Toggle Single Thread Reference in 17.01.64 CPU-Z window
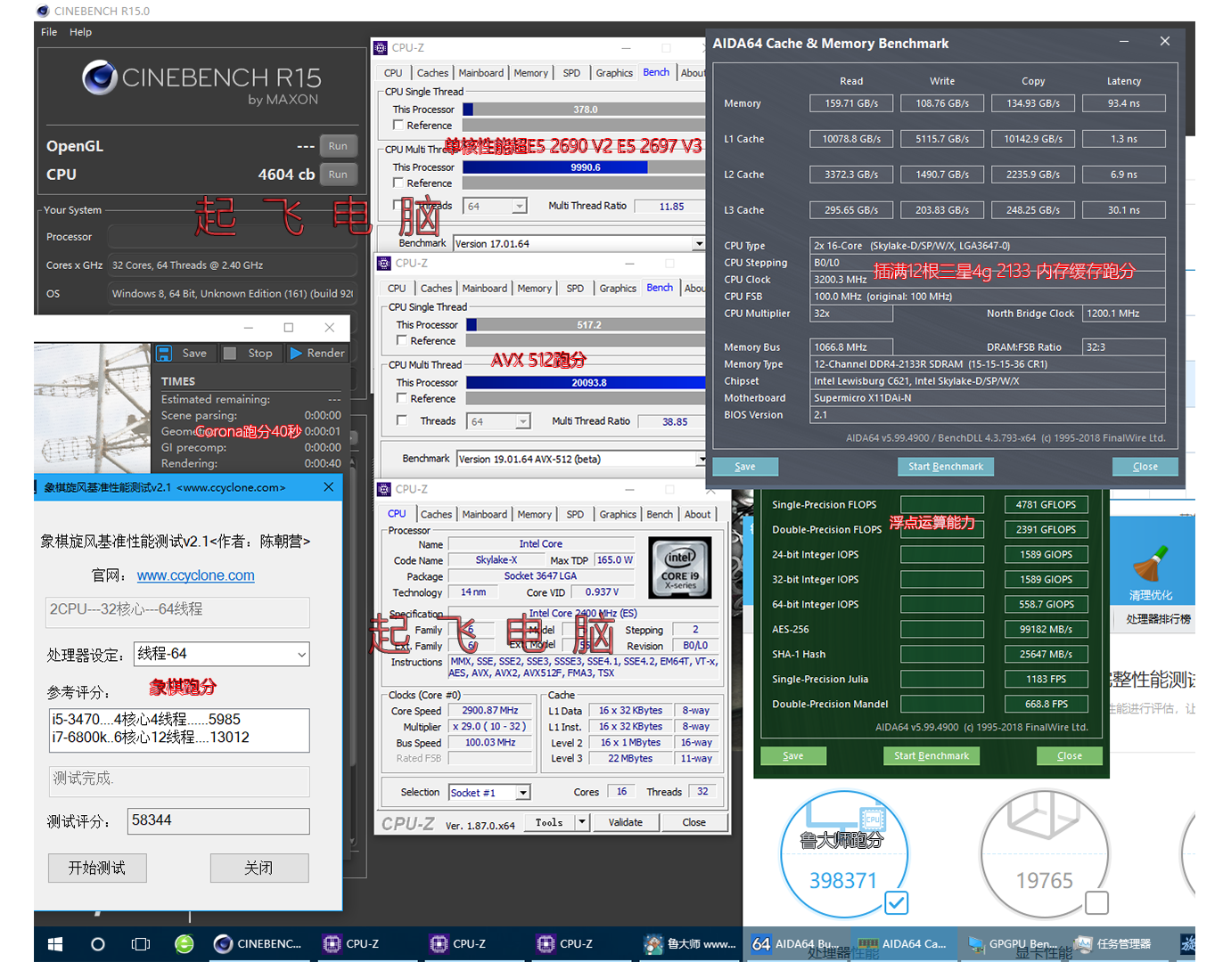Image resolution: width=1231 pixels, height=962 pixels. pos(398,126)
